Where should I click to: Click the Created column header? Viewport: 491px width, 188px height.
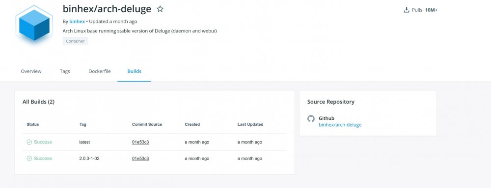(192, 124)
